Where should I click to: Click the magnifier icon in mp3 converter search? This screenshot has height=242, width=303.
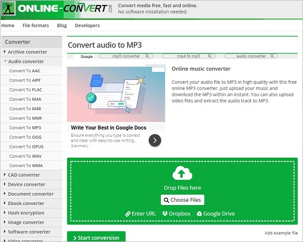(148, 56)
